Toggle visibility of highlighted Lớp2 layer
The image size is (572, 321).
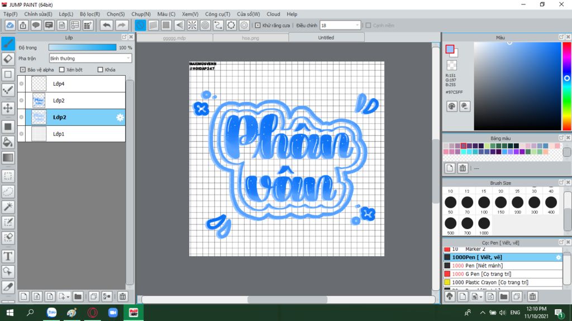coord(22,117)
